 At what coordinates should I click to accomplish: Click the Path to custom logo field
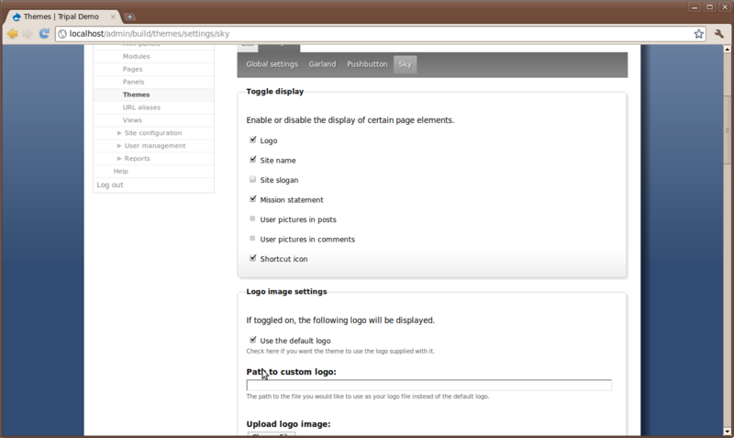(x=428, y=385)
